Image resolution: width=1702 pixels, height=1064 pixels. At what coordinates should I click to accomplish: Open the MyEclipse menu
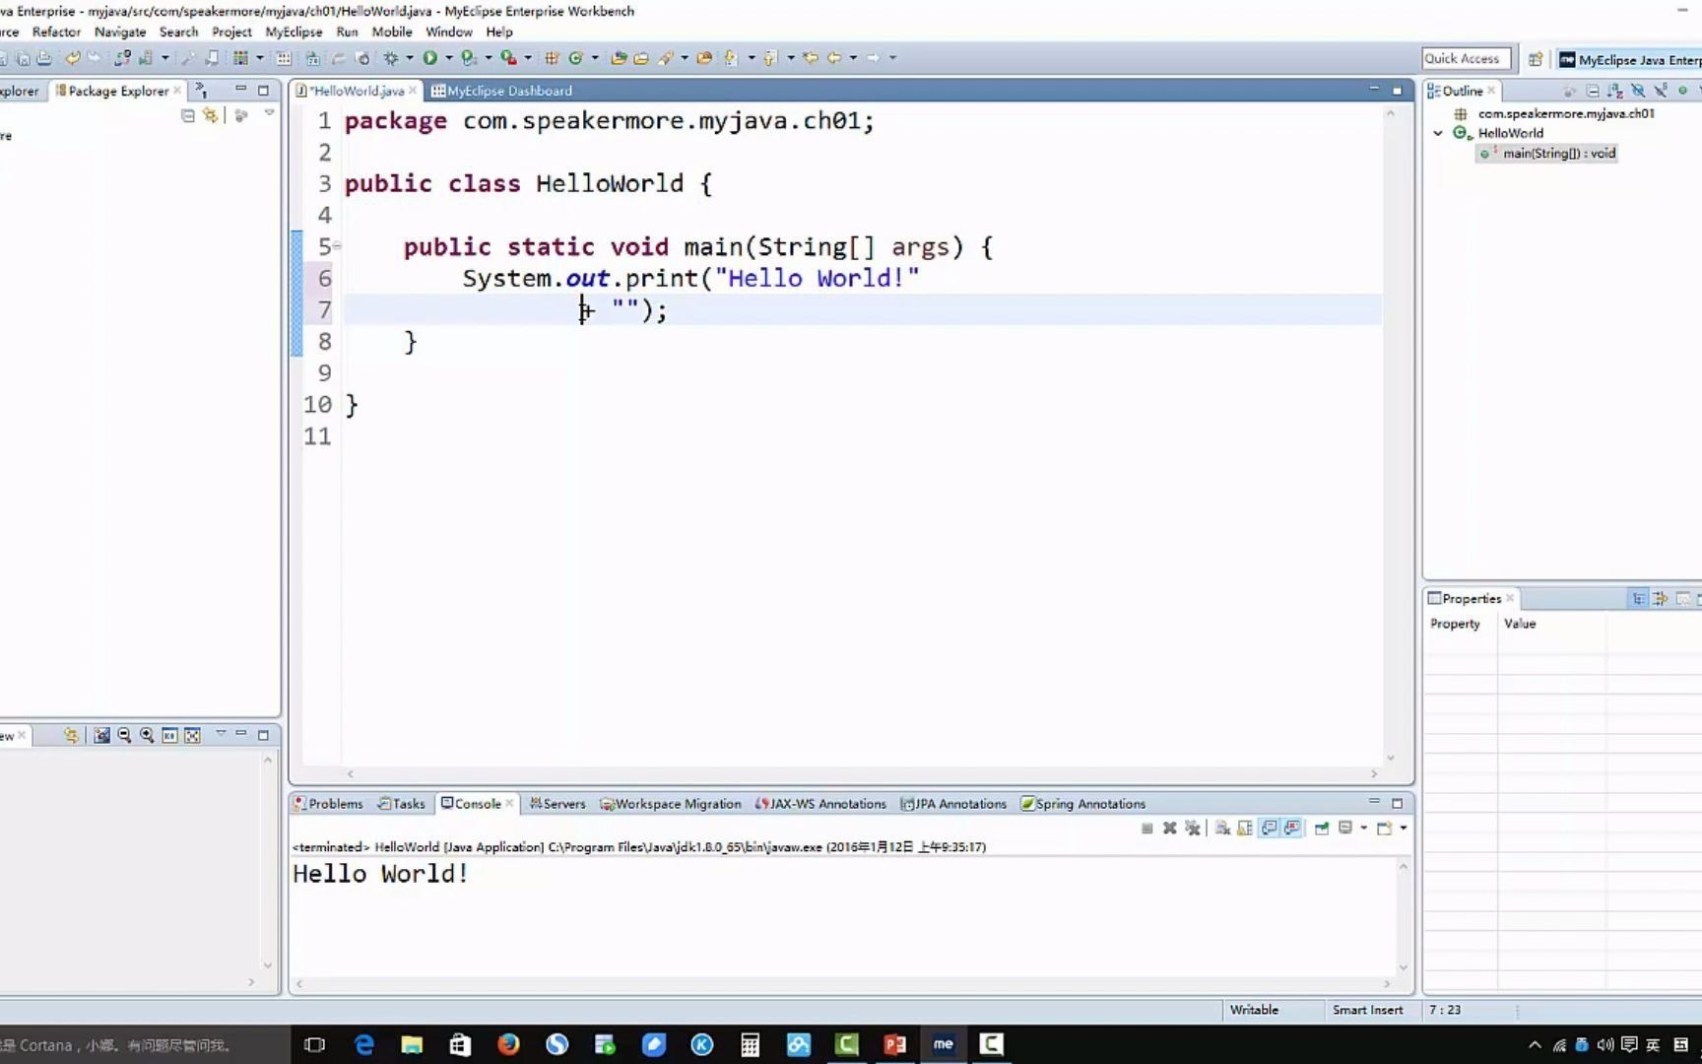coord(294,32)
